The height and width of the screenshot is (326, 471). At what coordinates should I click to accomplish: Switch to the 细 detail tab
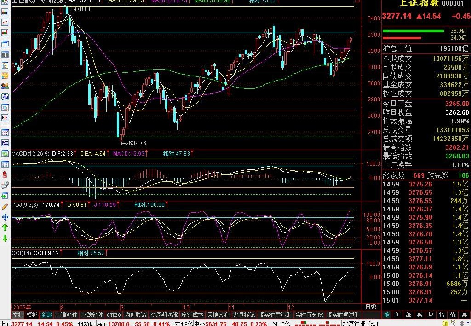pyautogui.click(x=409, y=315)
